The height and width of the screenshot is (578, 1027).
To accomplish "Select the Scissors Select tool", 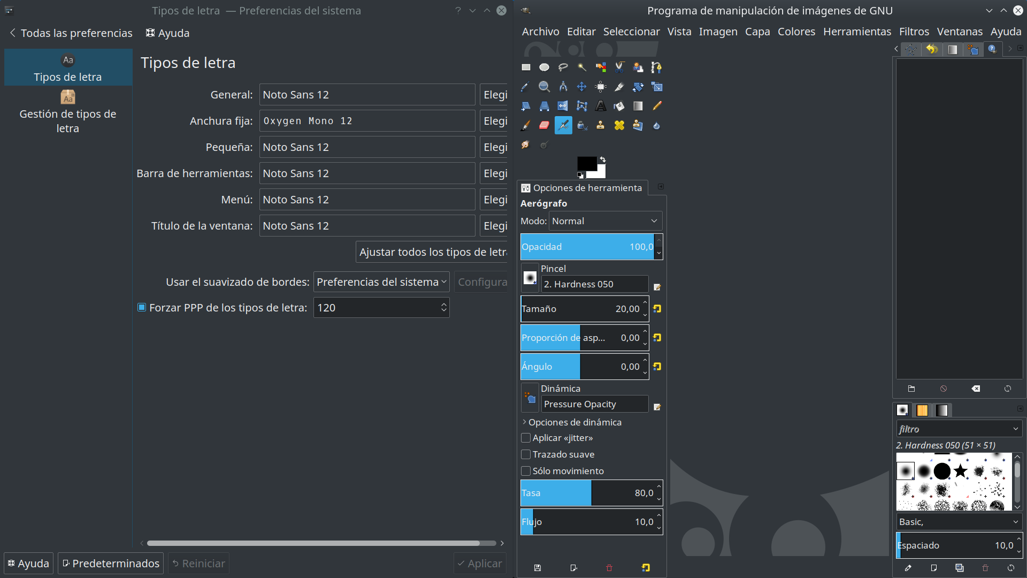I will click(619, 67).
